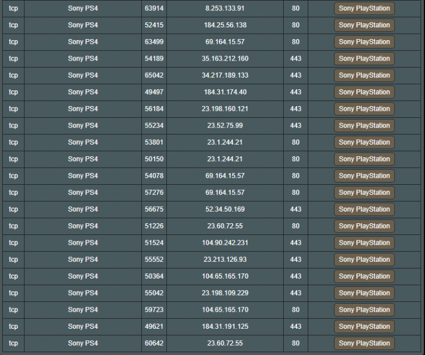This screenshot has height=355, width=425.
Task: Click Sony PlayStation button in port 60642 row
Action: pyautogui.click(x=364, y=344)
